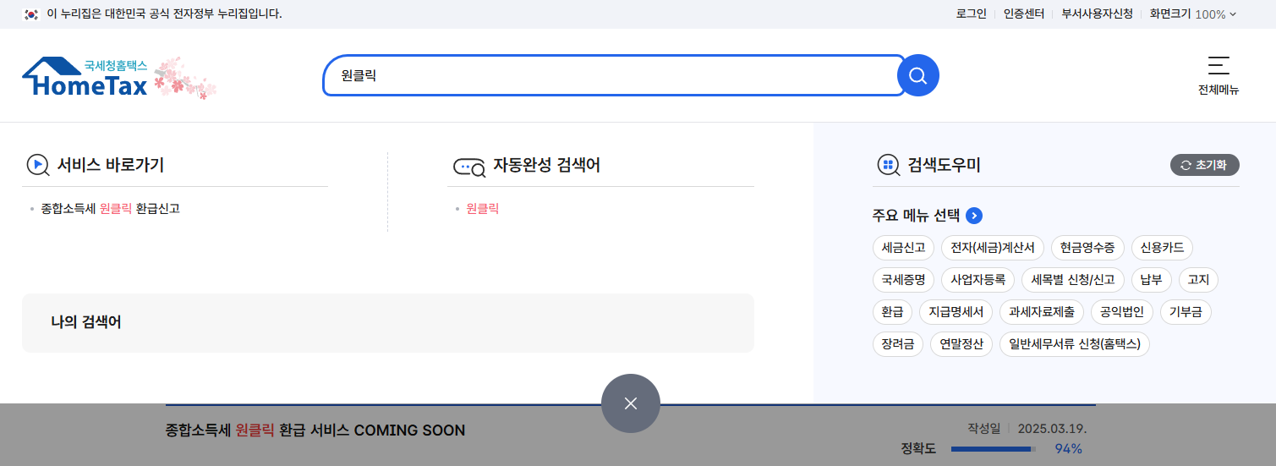Select the 연말정산 menu tag
This screenshot has width=1276, height=466.
pos(961,344)
